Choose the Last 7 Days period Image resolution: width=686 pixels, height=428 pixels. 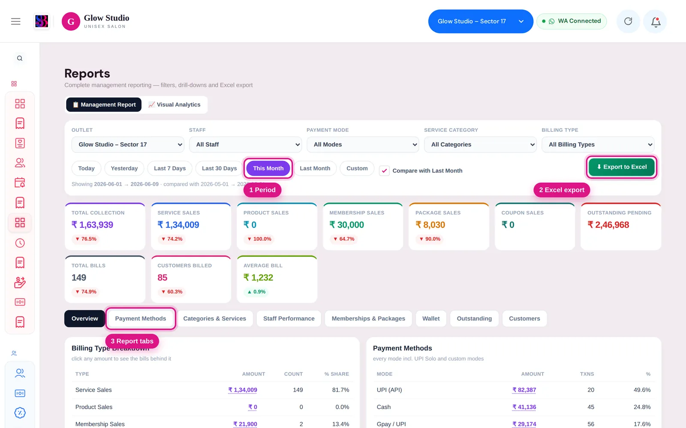(170, 168)
